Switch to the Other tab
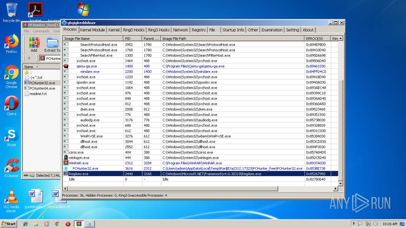Viewport: 406px width, 228px height. click(253, 30)
